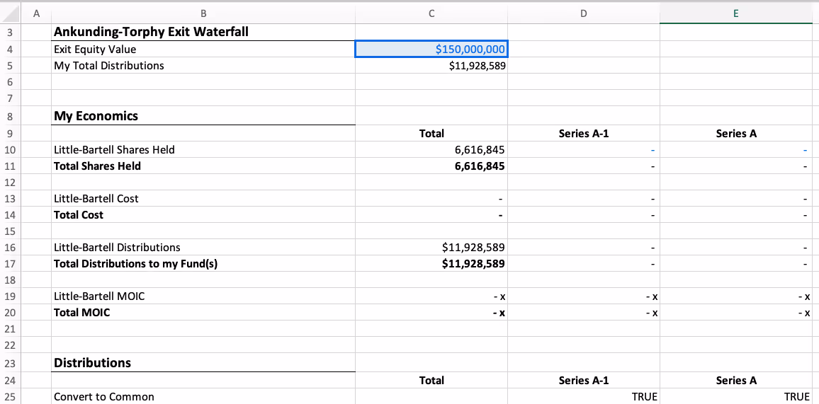Select the 'Total' header in row 24
This screenshot has height=404, width=819.
[431, 380]
